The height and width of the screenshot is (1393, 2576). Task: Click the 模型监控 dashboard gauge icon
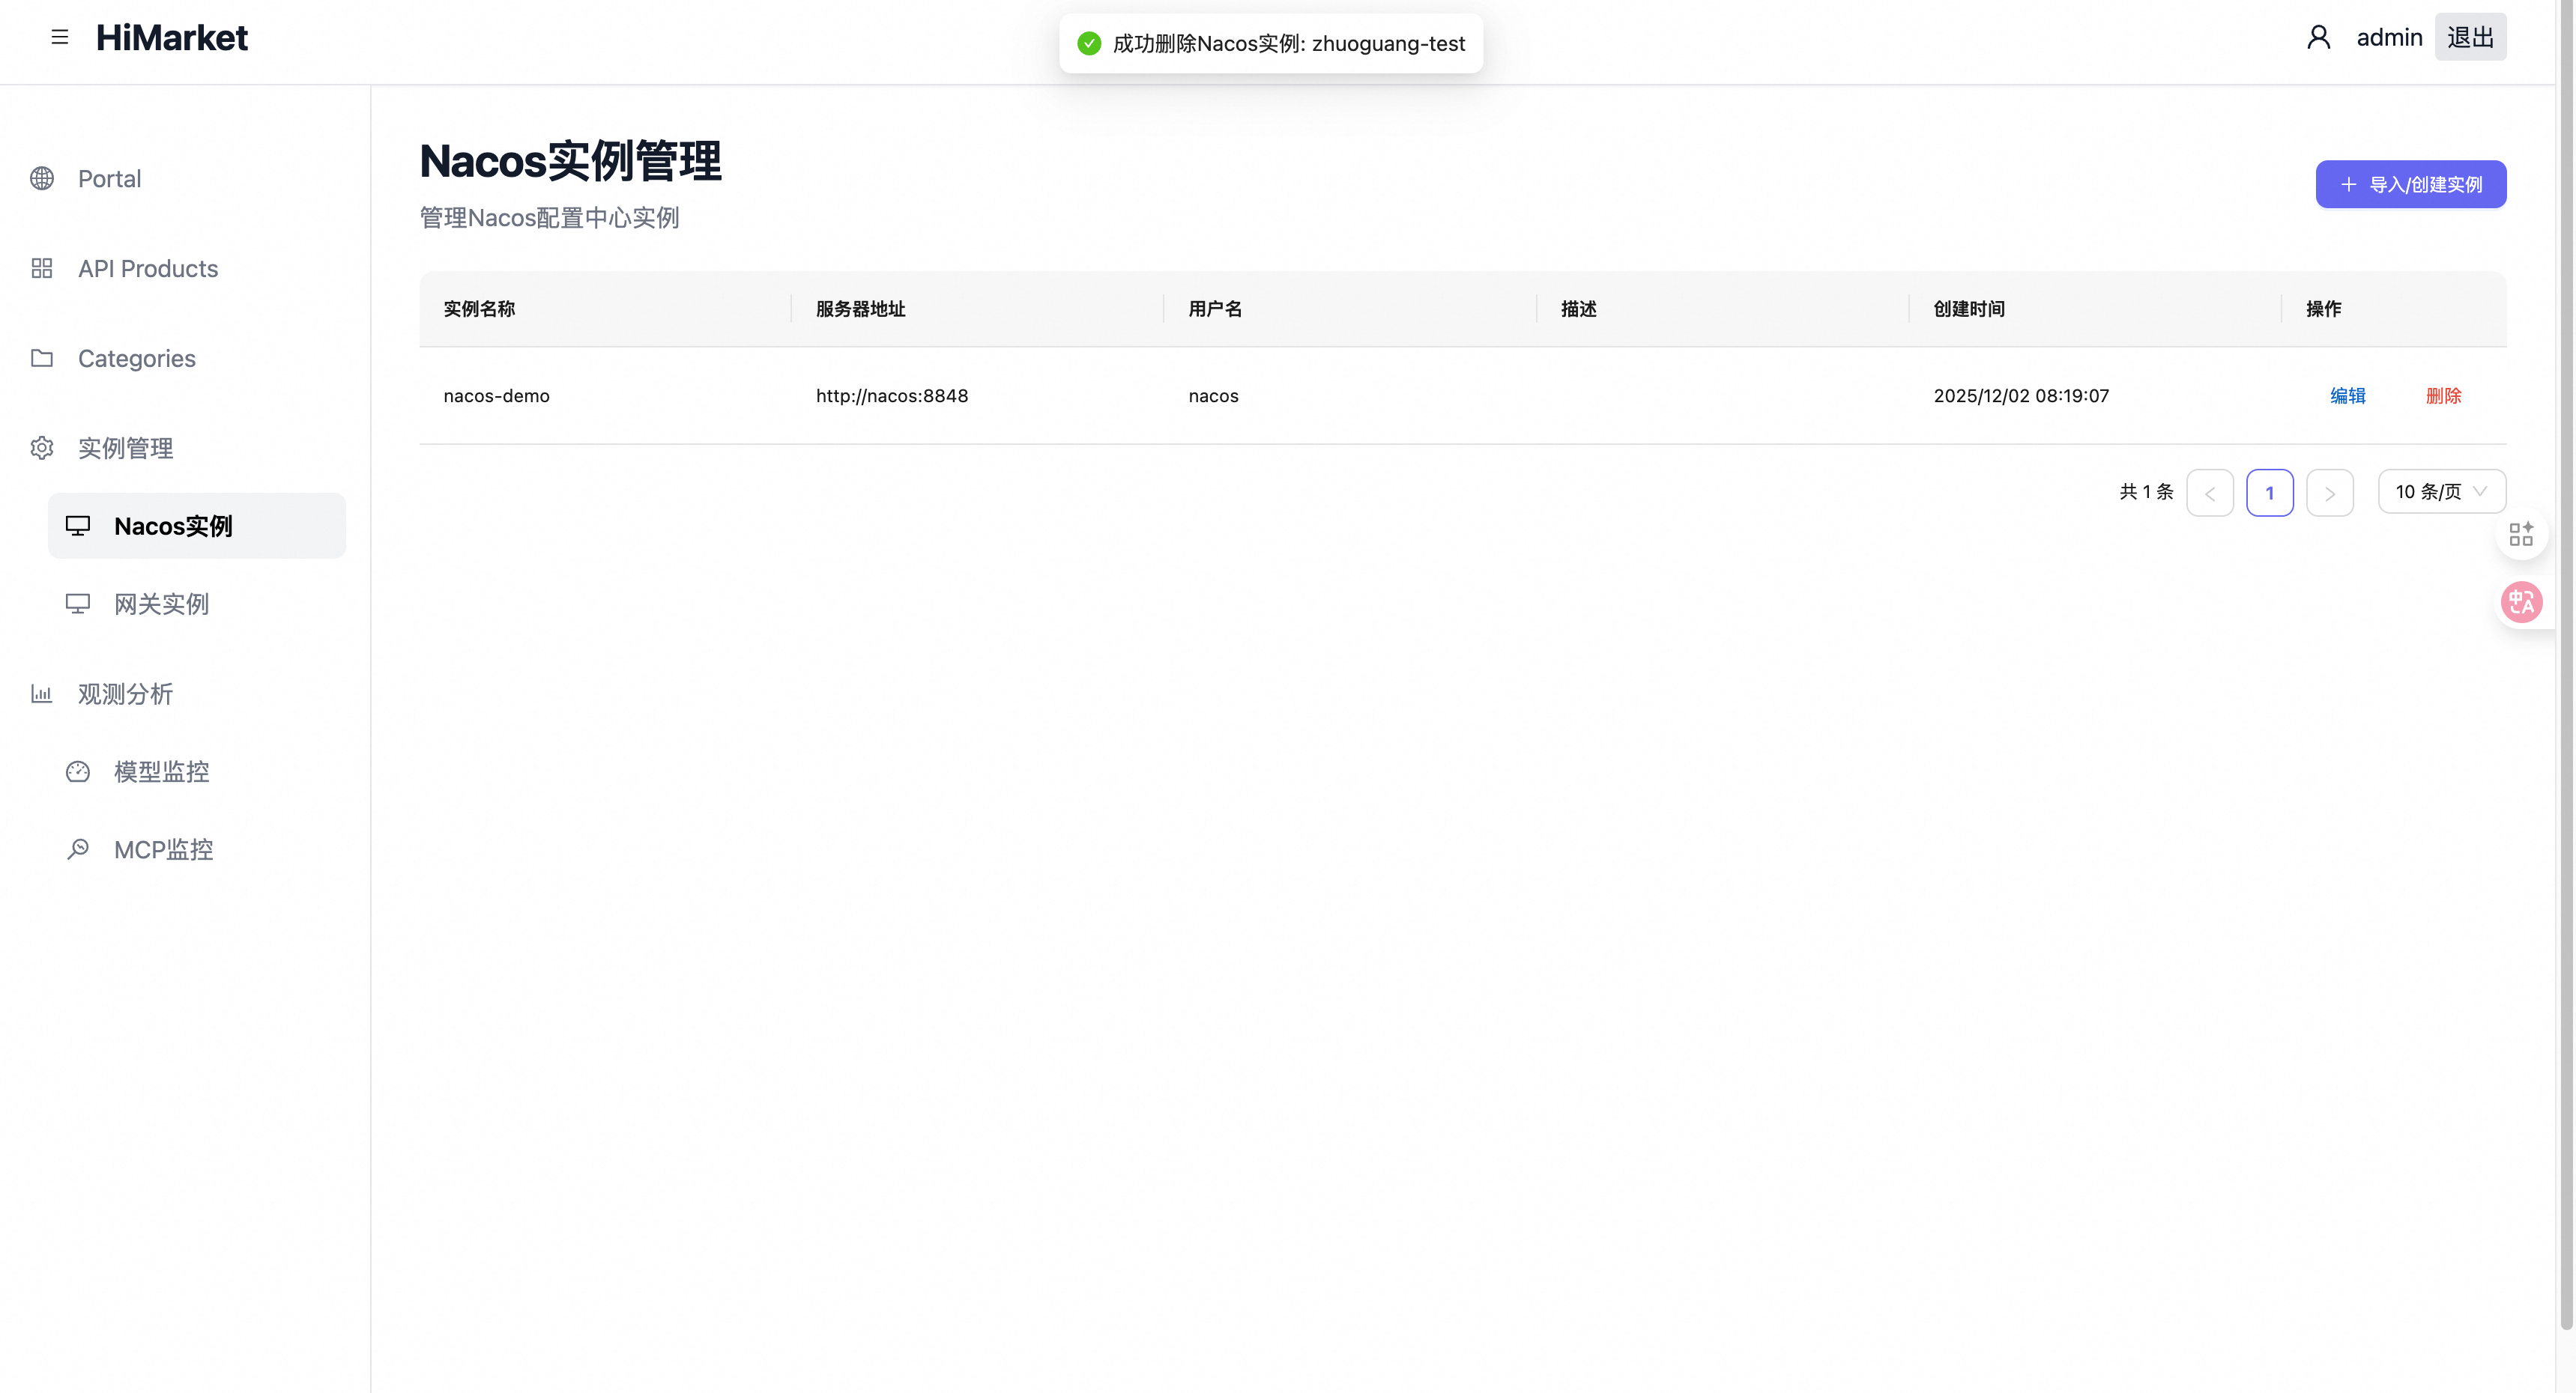coord(78,771)
